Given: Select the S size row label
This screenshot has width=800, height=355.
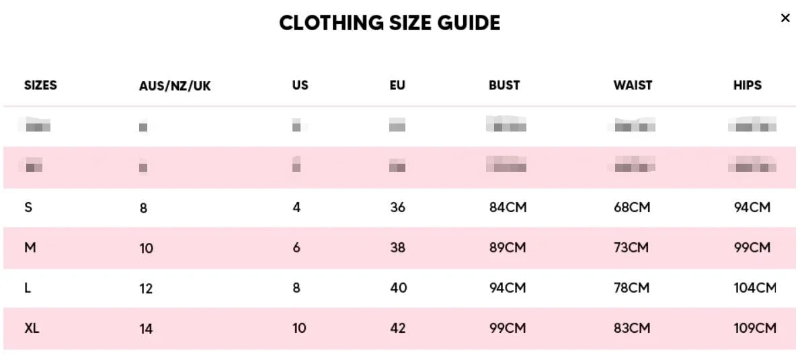Looking at the screenshot, I should 28,207.
